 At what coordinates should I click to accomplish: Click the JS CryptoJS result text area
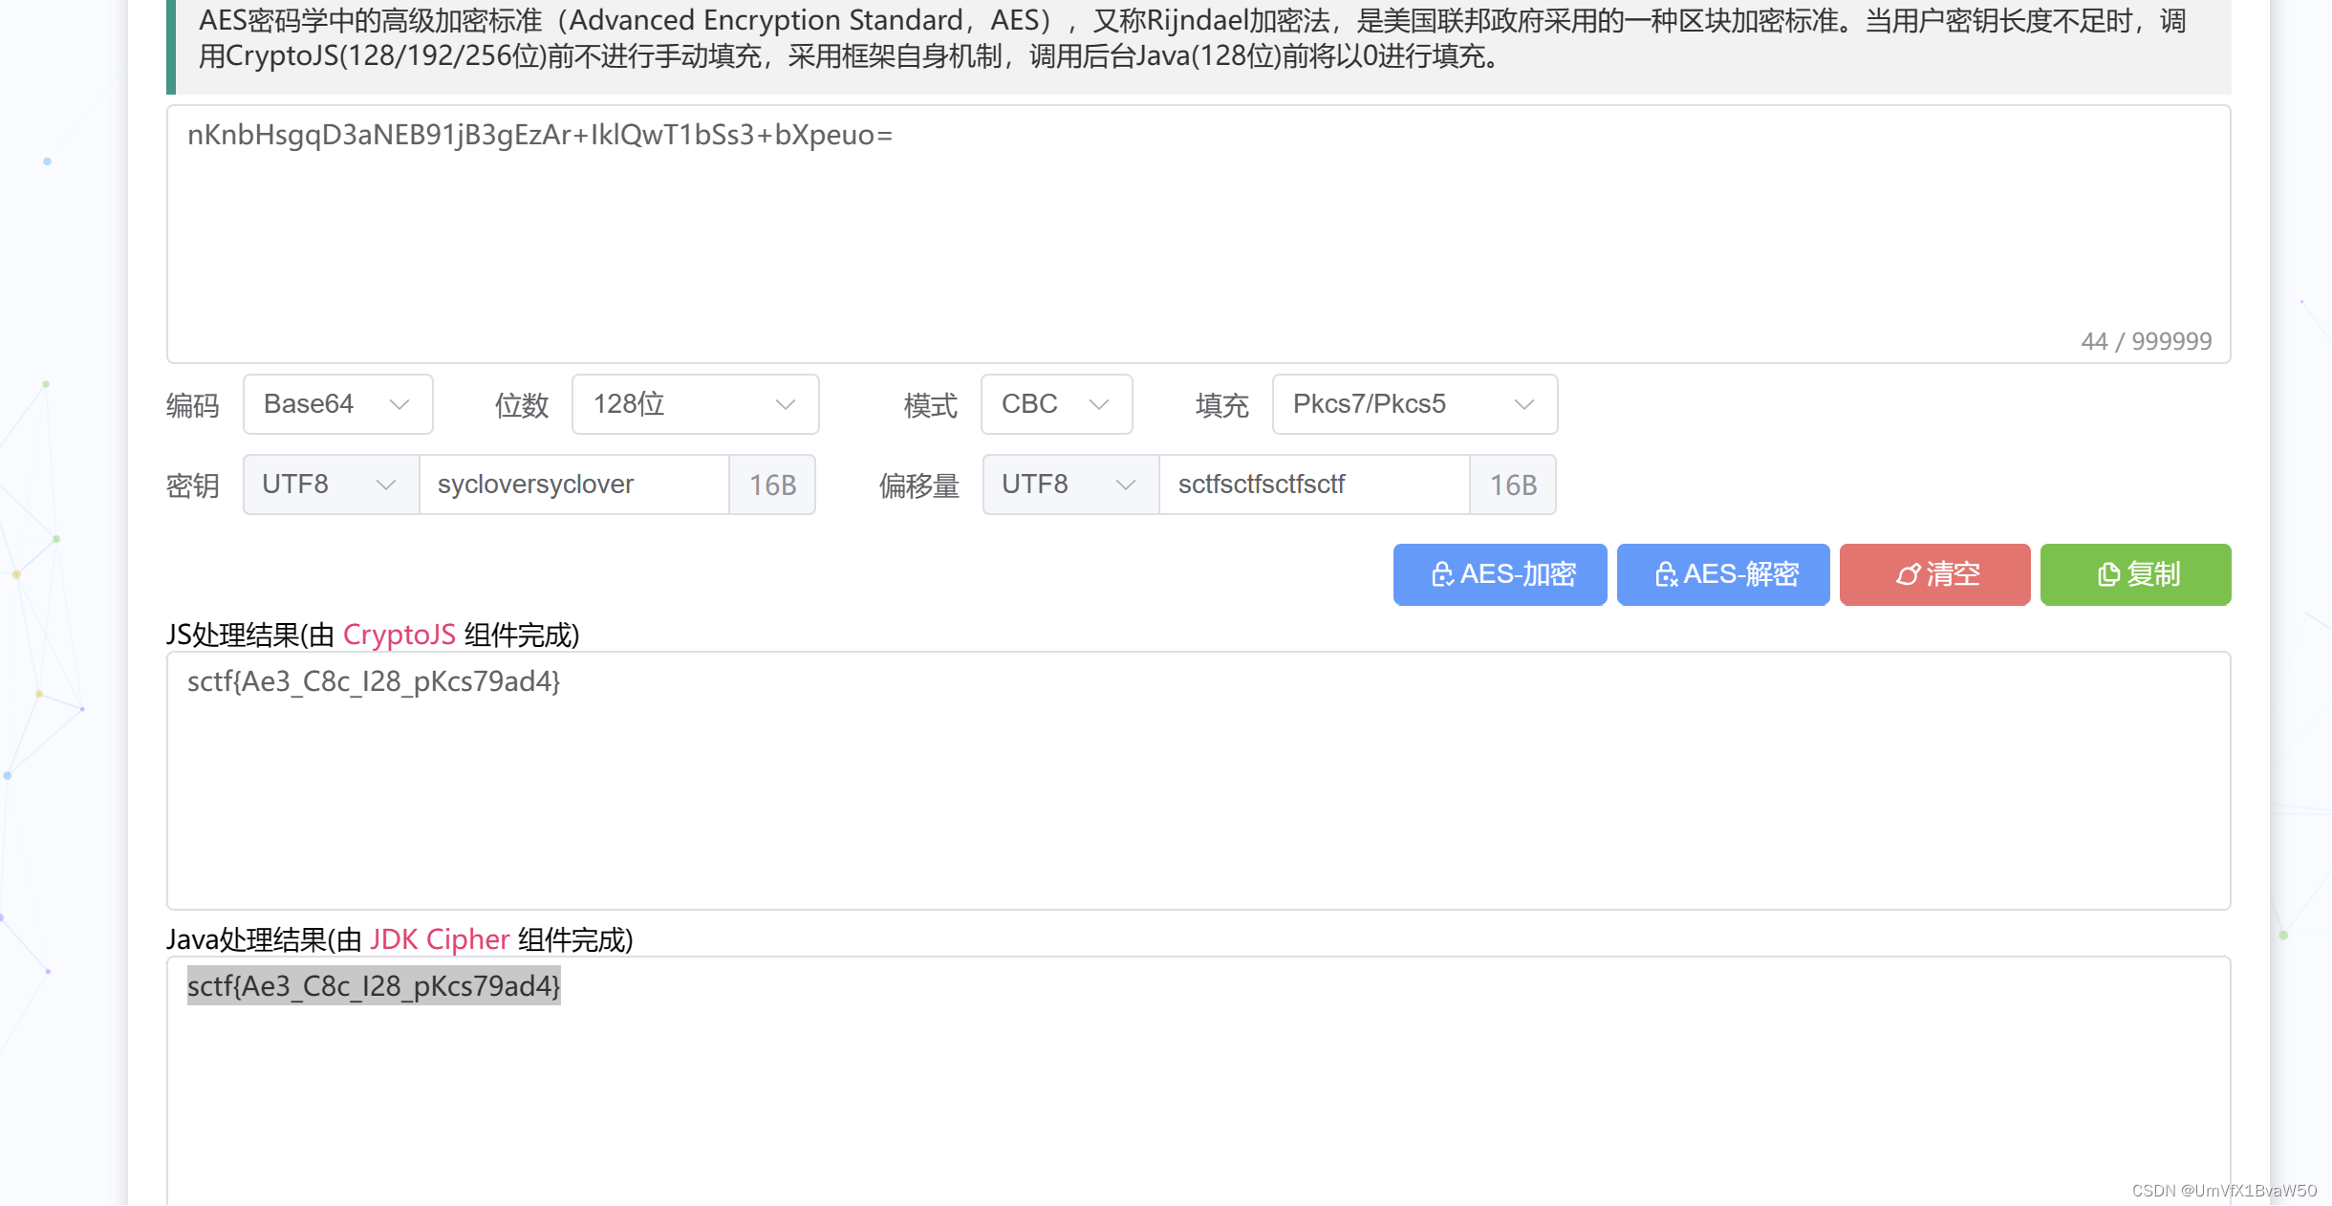click(x=1198, y=781)
